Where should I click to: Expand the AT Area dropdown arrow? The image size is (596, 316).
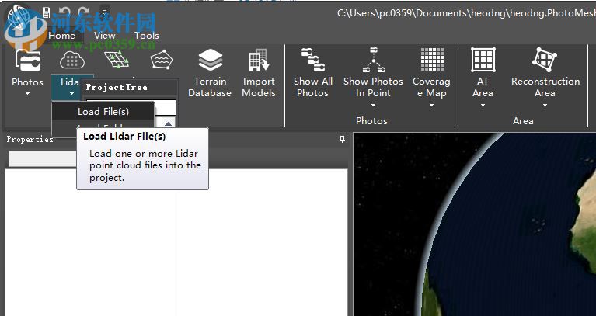(x=483, y=106)
